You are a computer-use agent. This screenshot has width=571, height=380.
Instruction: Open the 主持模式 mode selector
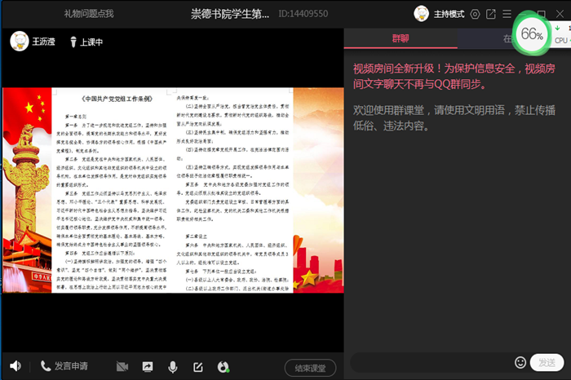(x=449, y=14)
